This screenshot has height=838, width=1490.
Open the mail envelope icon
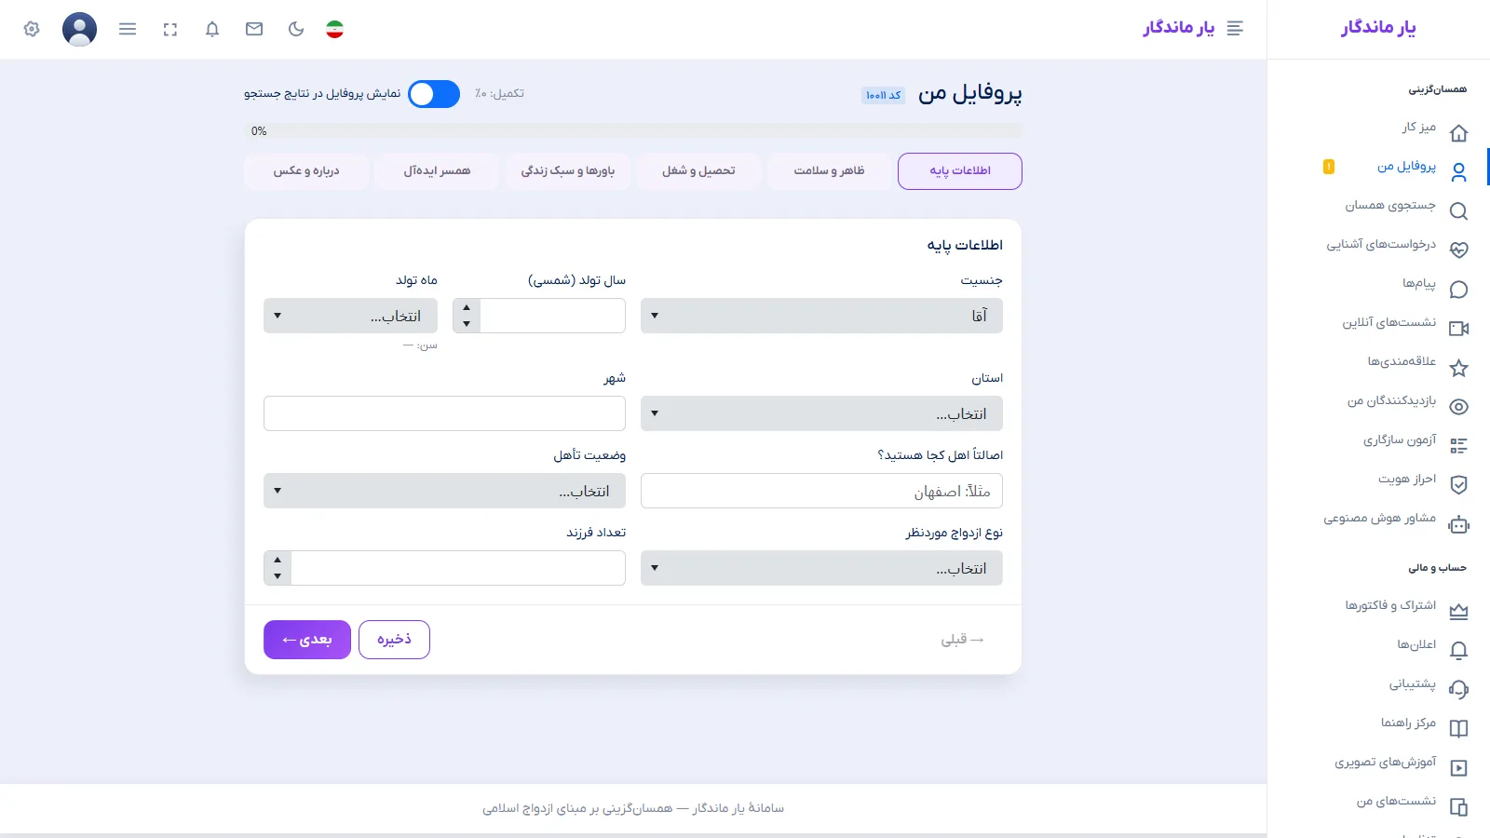[254, 29]
